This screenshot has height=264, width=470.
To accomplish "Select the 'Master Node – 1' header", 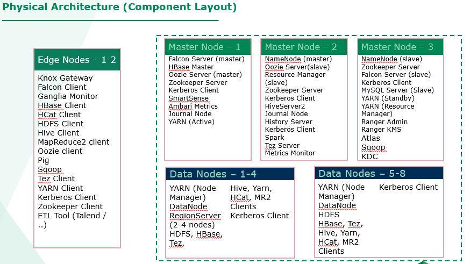I will pos(208,47).
